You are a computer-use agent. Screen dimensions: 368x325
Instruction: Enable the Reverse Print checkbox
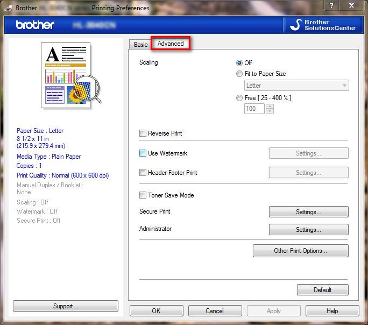(143, 133)
